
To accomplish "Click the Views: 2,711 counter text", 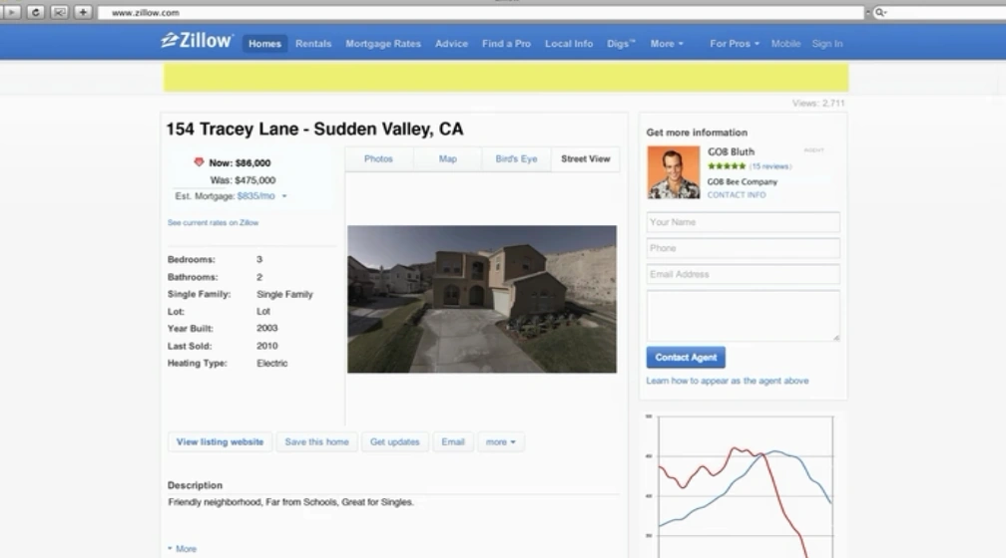I will tap(818, 104).
